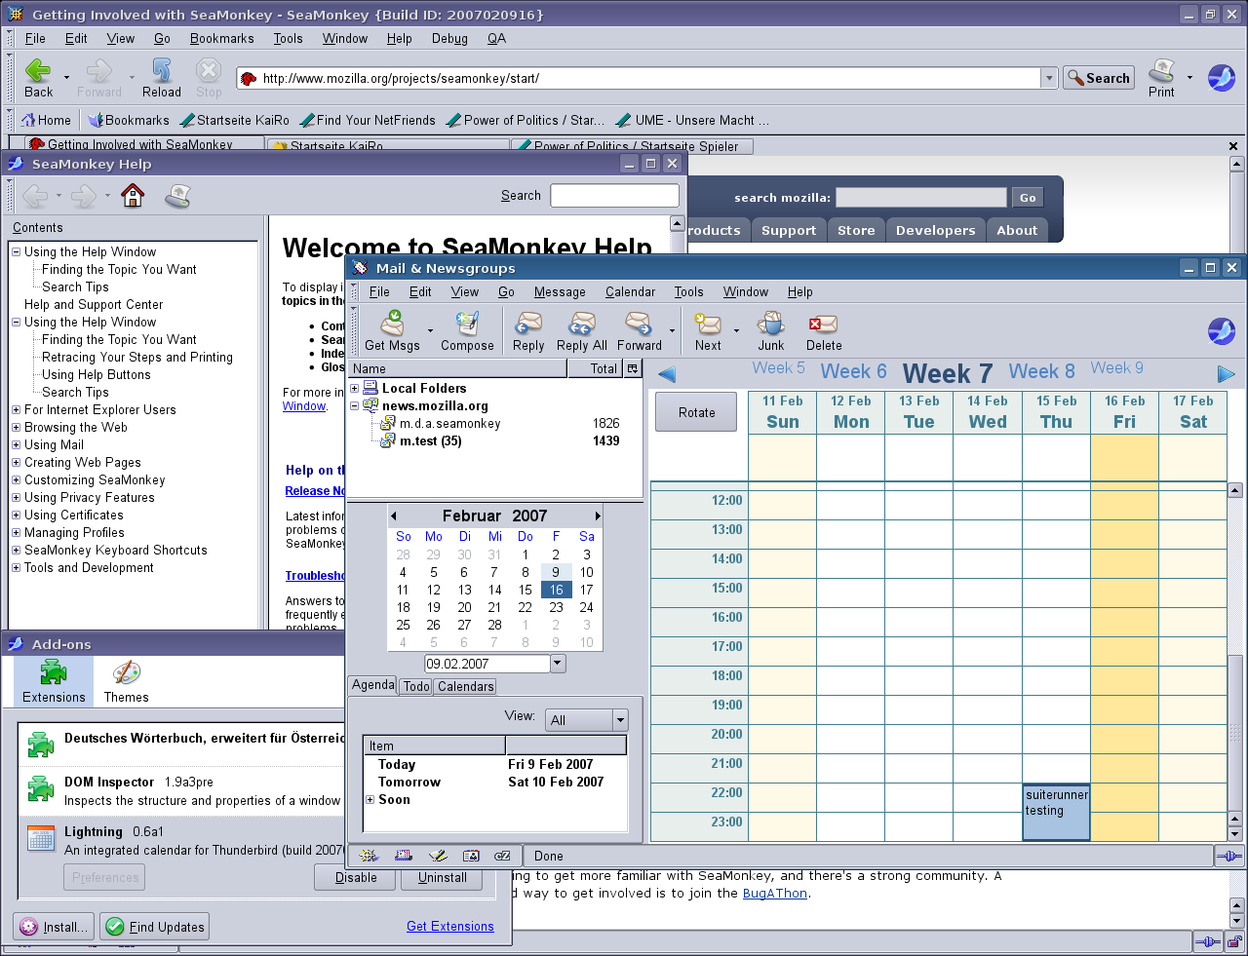Uninstall the selected extension

point(441,877)
